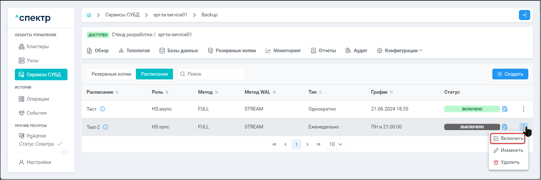Screen dimensions: 541x180
Task: Select the Расписания toggle tab
Action: [x=154, y=74]
